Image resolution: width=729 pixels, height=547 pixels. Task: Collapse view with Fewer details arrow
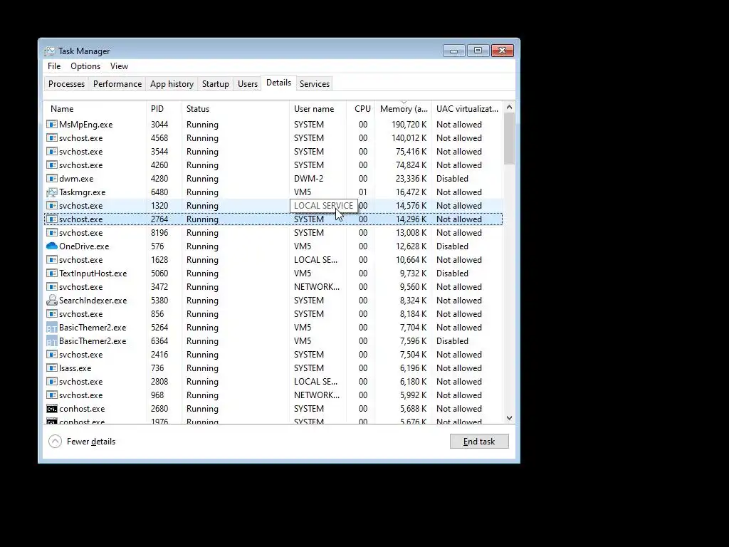(55, 442)
